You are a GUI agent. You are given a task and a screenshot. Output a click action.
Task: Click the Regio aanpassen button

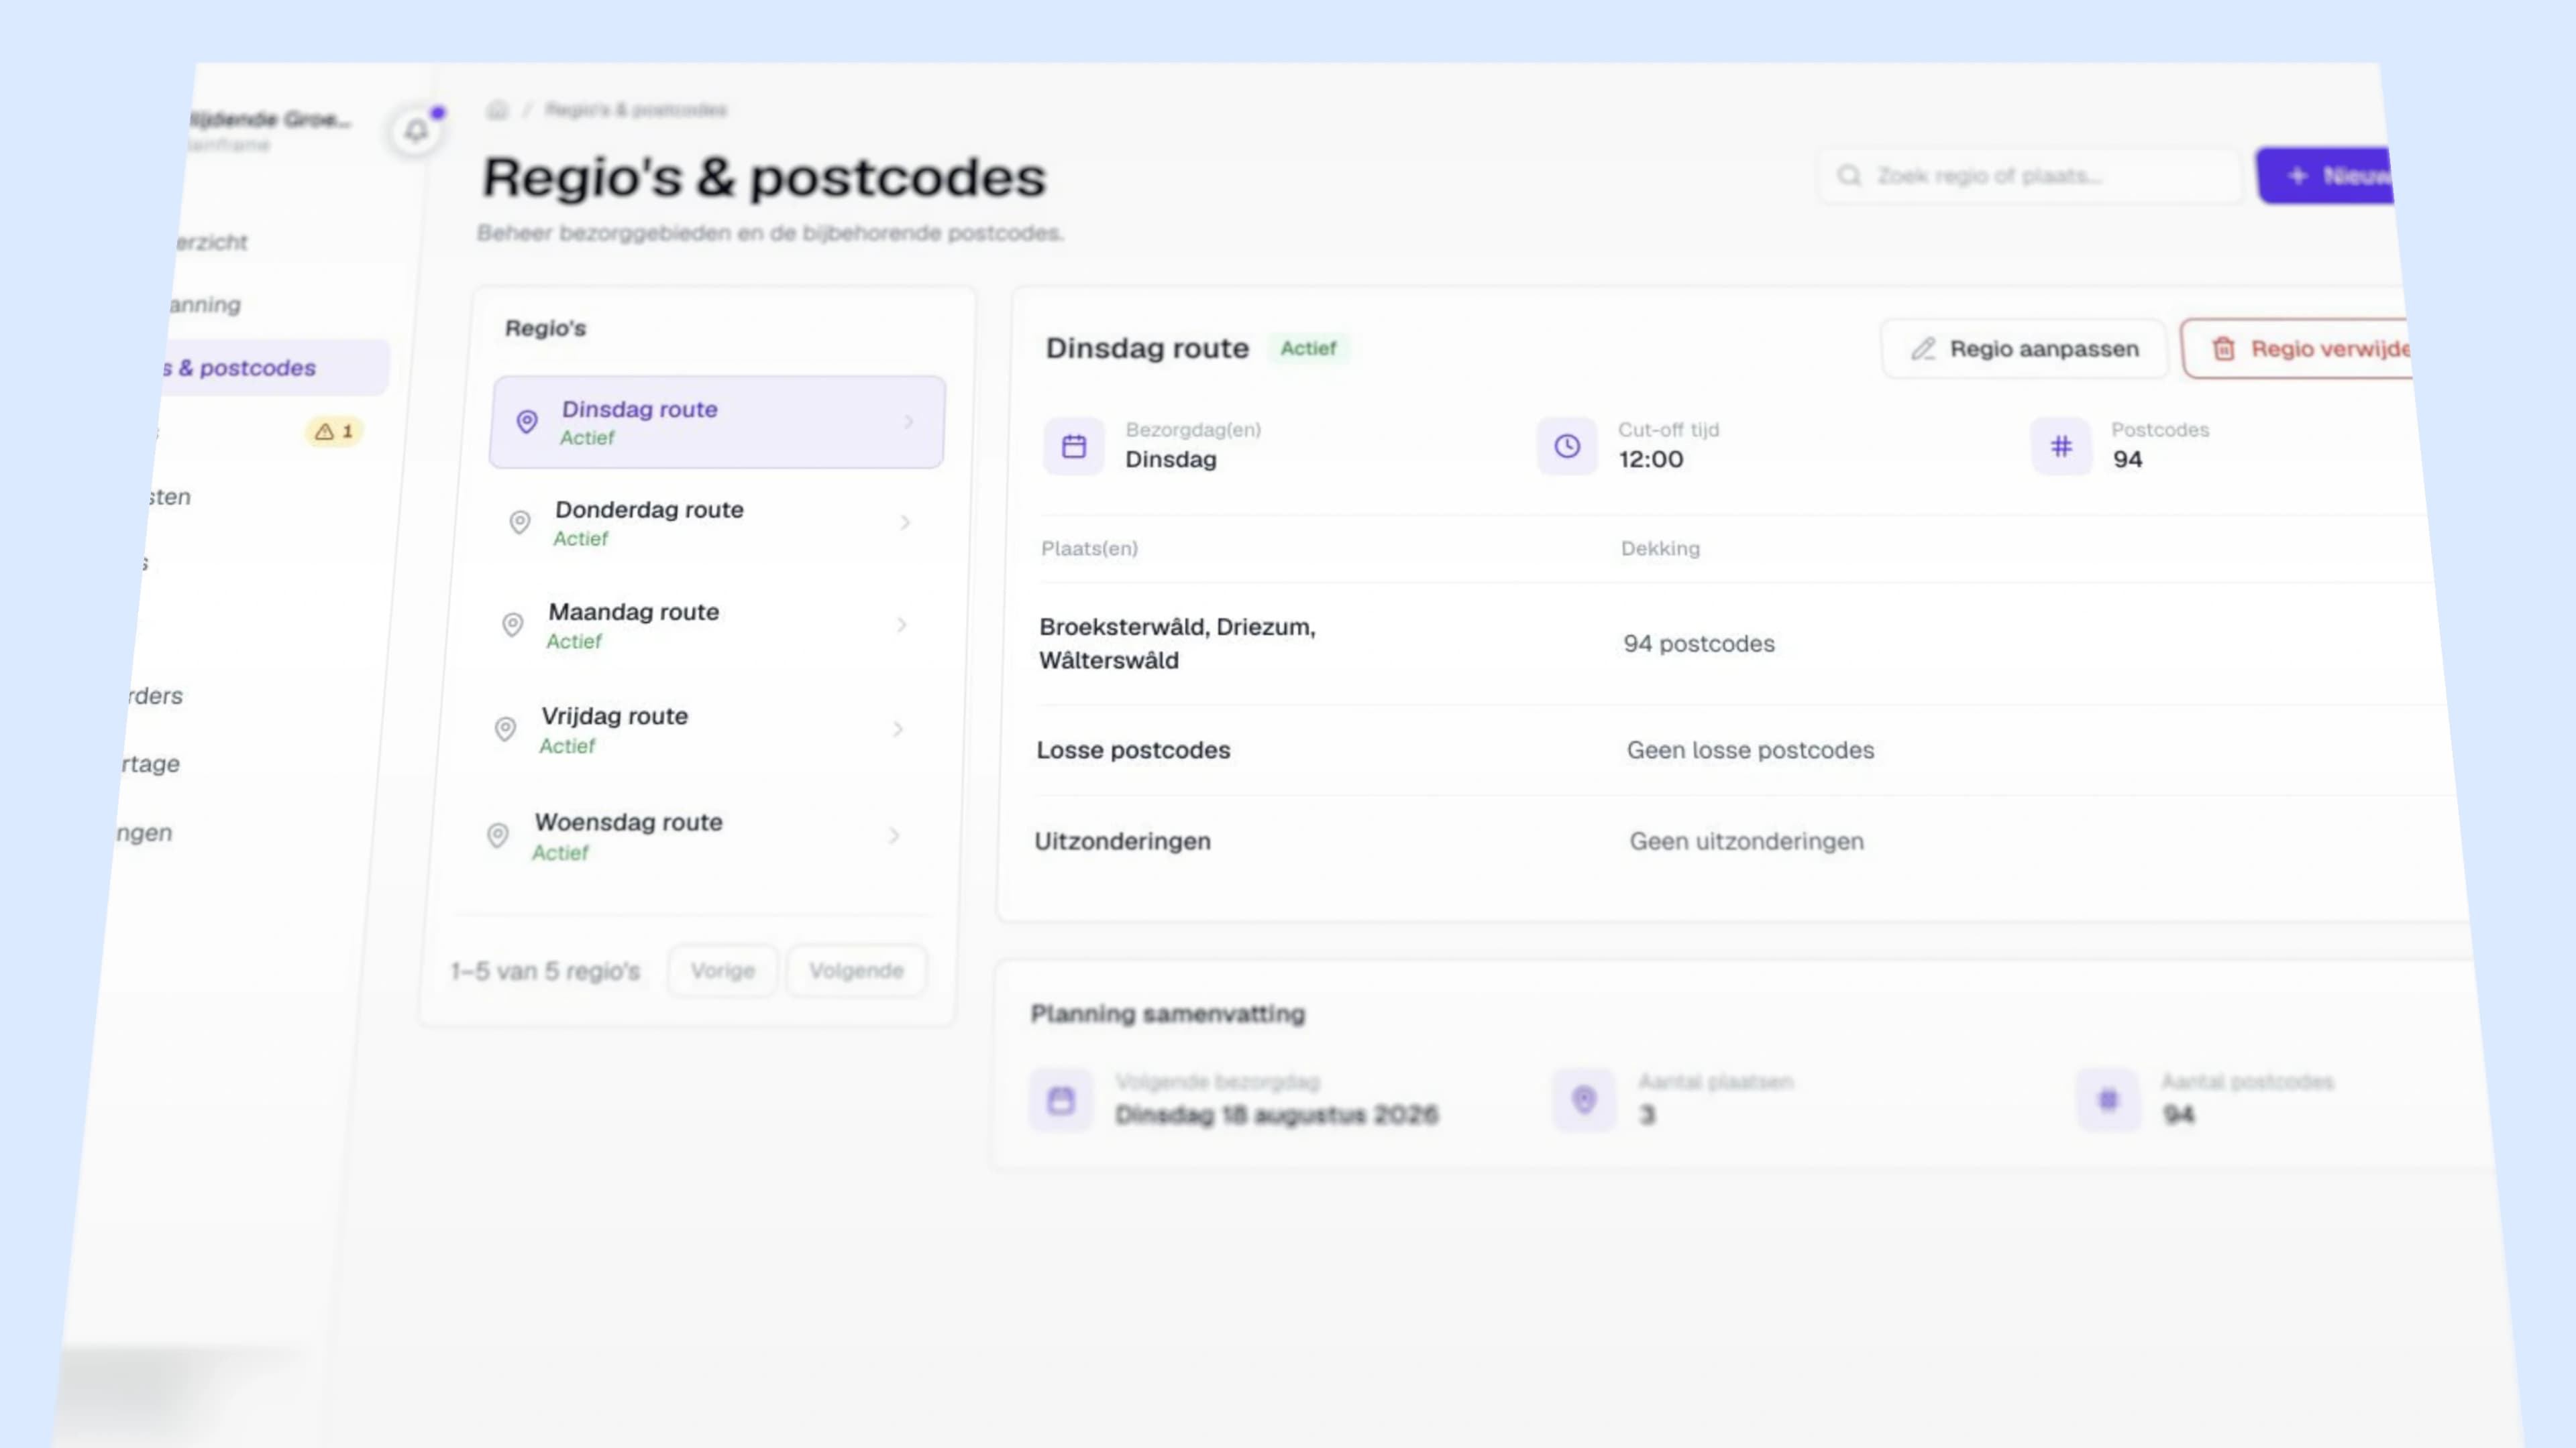2024,349
